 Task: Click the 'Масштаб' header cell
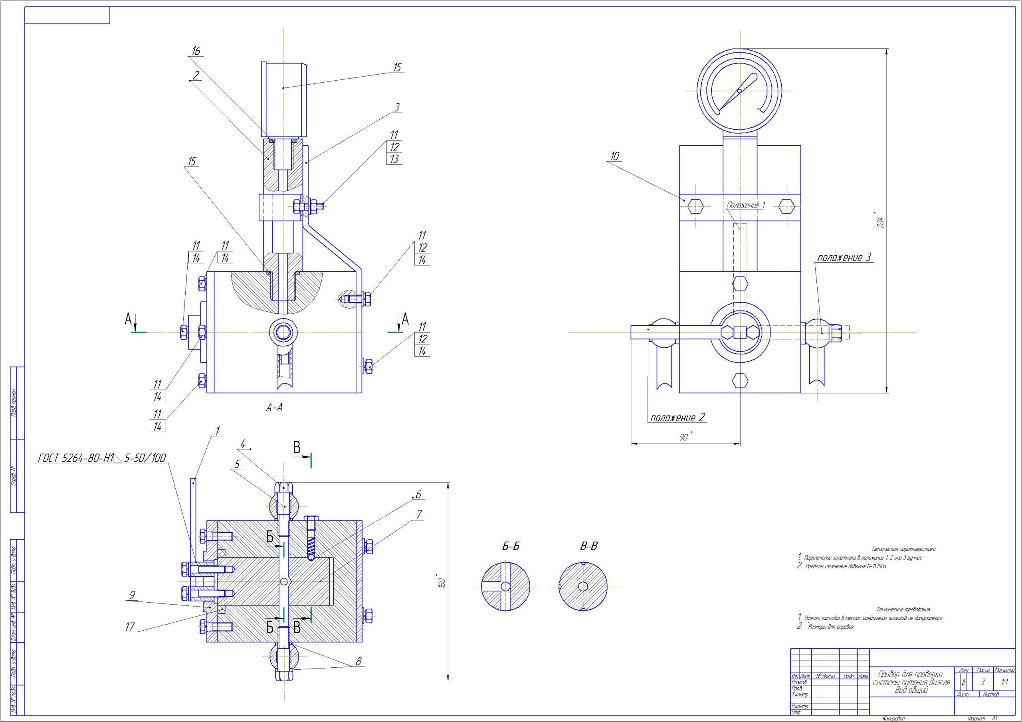(1005, 670)
